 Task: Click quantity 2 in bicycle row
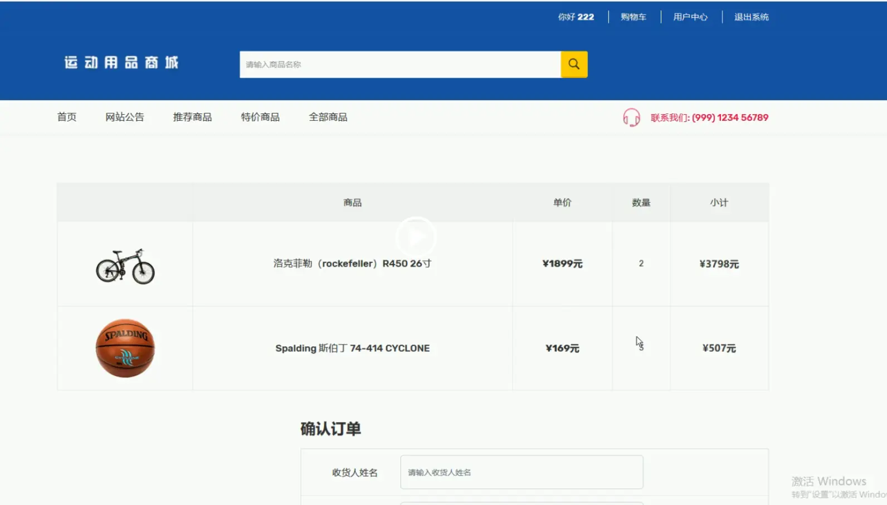641,263
